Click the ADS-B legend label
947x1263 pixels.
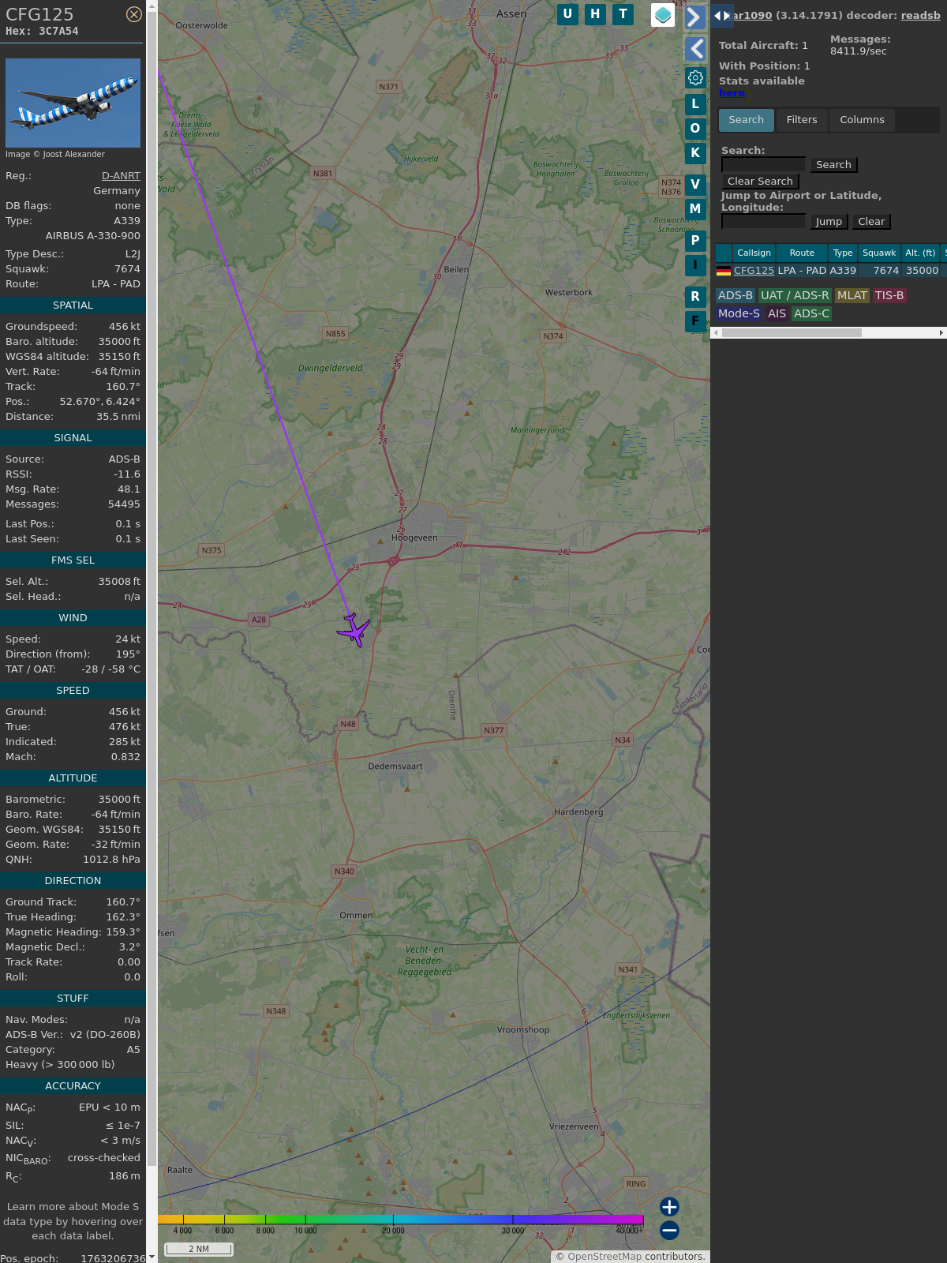tap(735, 295)
